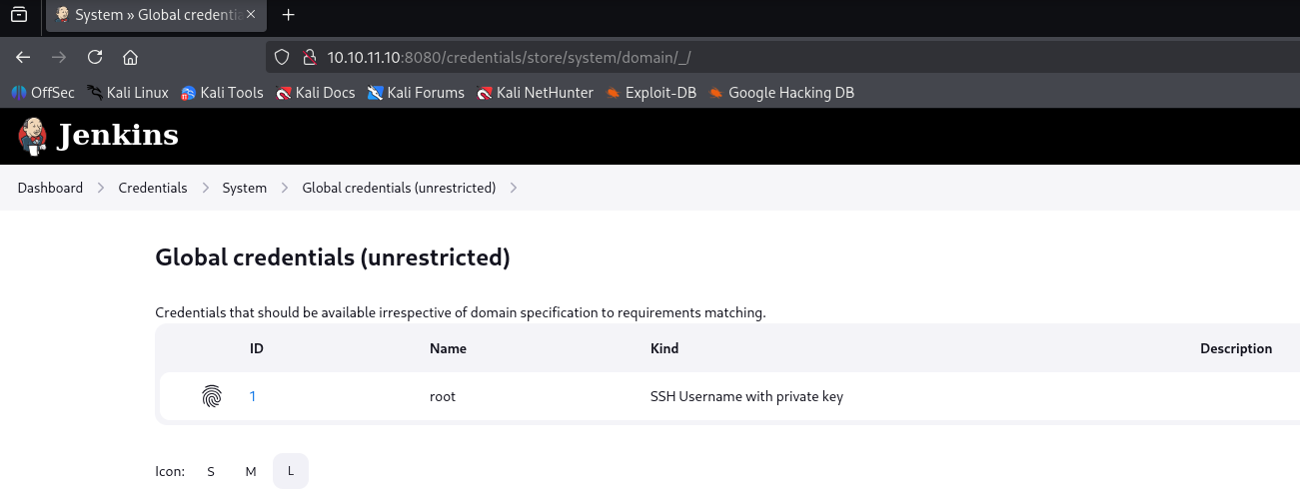Click the fingerprint icon in root credential row
1300x499 pixels.
pos(212,396)
